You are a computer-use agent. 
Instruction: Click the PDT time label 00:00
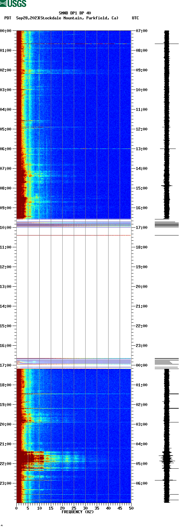click(x=6, y=31)
